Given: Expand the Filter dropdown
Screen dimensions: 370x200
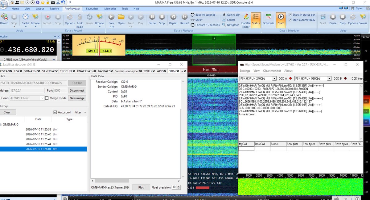Looking at the screenshot, I should coord(80,112).
